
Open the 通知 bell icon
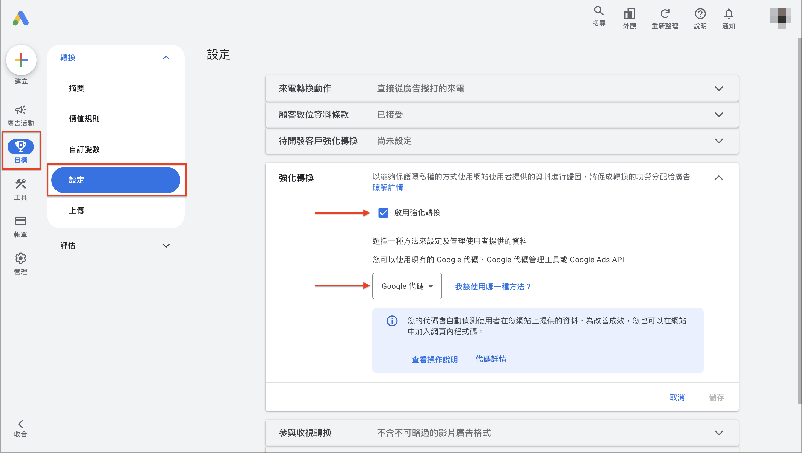(x=729, y=14)
